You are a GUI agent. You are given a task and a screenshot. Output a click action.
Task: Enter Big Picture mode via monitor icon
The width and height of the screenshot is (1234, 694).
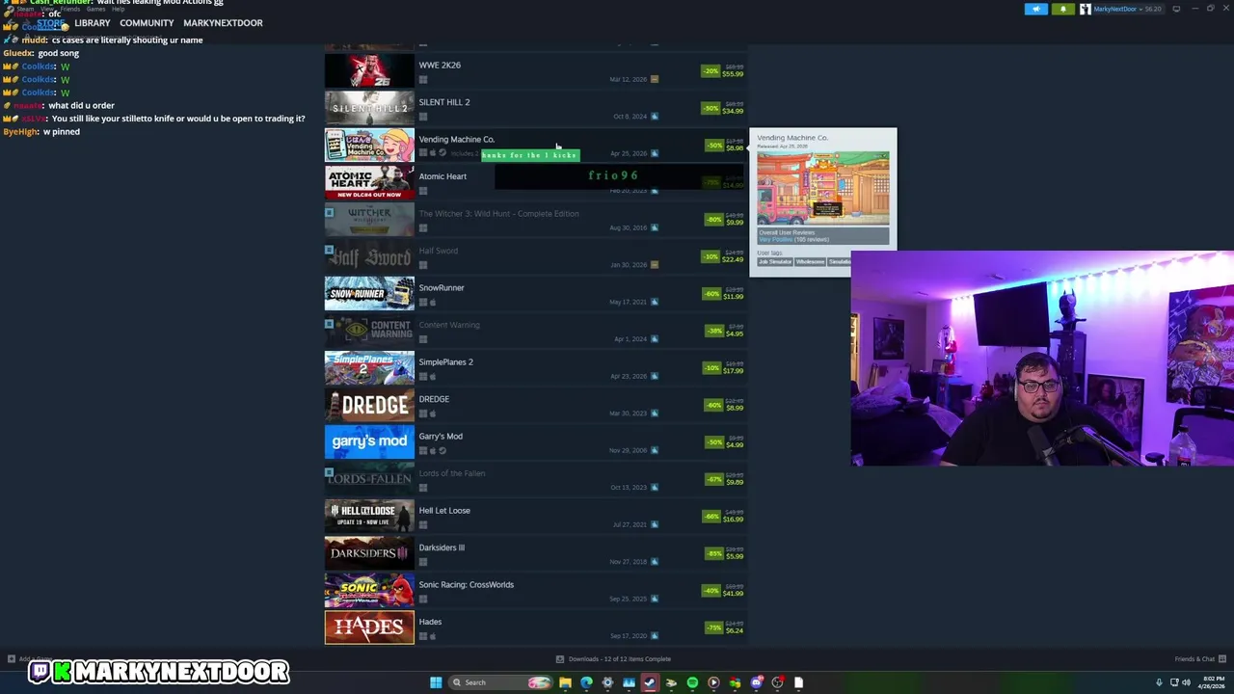pyautogui.click(x=1176, y=9)
